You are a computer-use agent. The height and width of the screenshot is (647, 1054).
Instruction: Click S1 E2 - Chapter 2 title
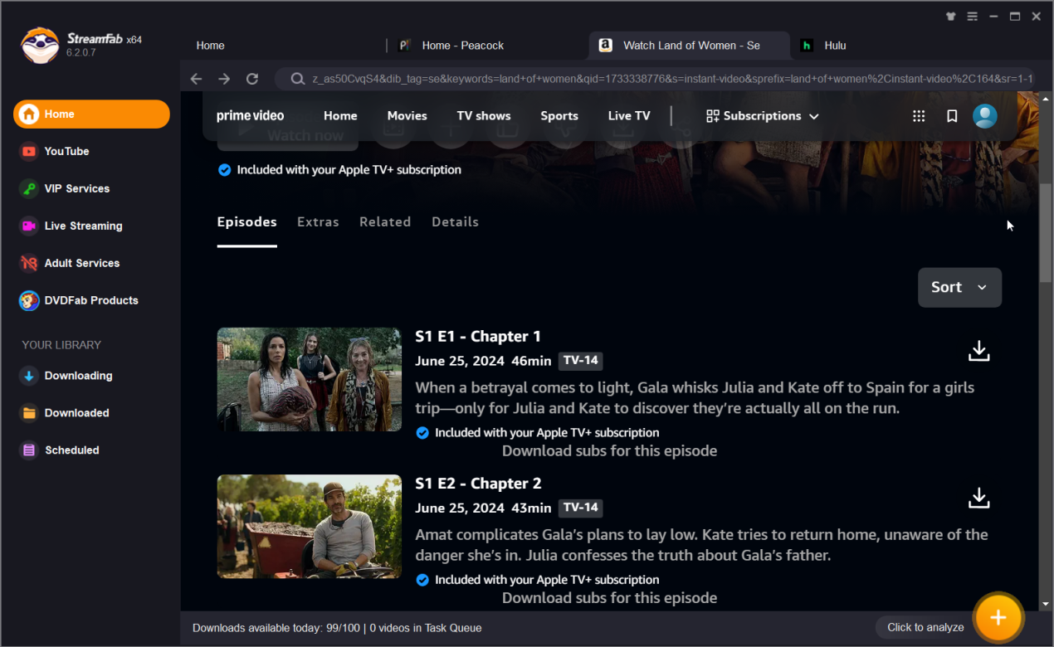tap(478, 484)
